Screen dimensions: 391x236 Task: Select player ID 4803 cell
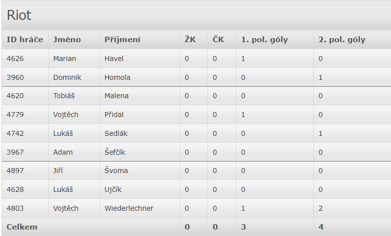[x=15, y=208]
